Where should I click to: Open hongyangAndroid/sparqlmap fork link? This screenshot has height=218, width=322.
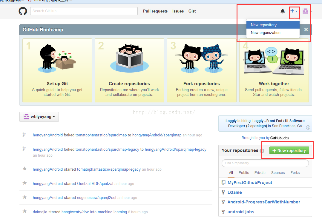(157, 135)
